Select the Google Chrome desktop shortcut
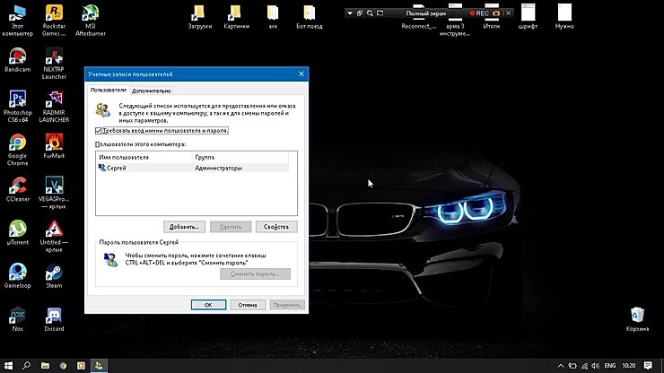664x373 pixels. pos(17,150)
